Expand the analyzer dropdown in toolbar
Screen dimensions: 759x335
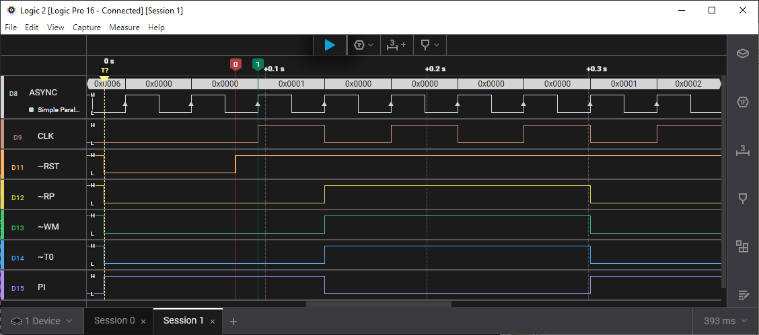coord(363,45)
